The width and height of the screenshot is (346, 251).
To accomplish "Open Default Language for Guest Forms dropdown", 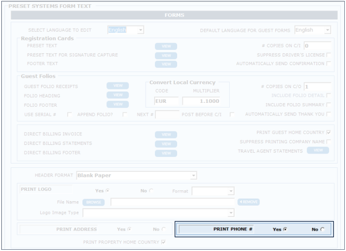I will coord(327,30).
